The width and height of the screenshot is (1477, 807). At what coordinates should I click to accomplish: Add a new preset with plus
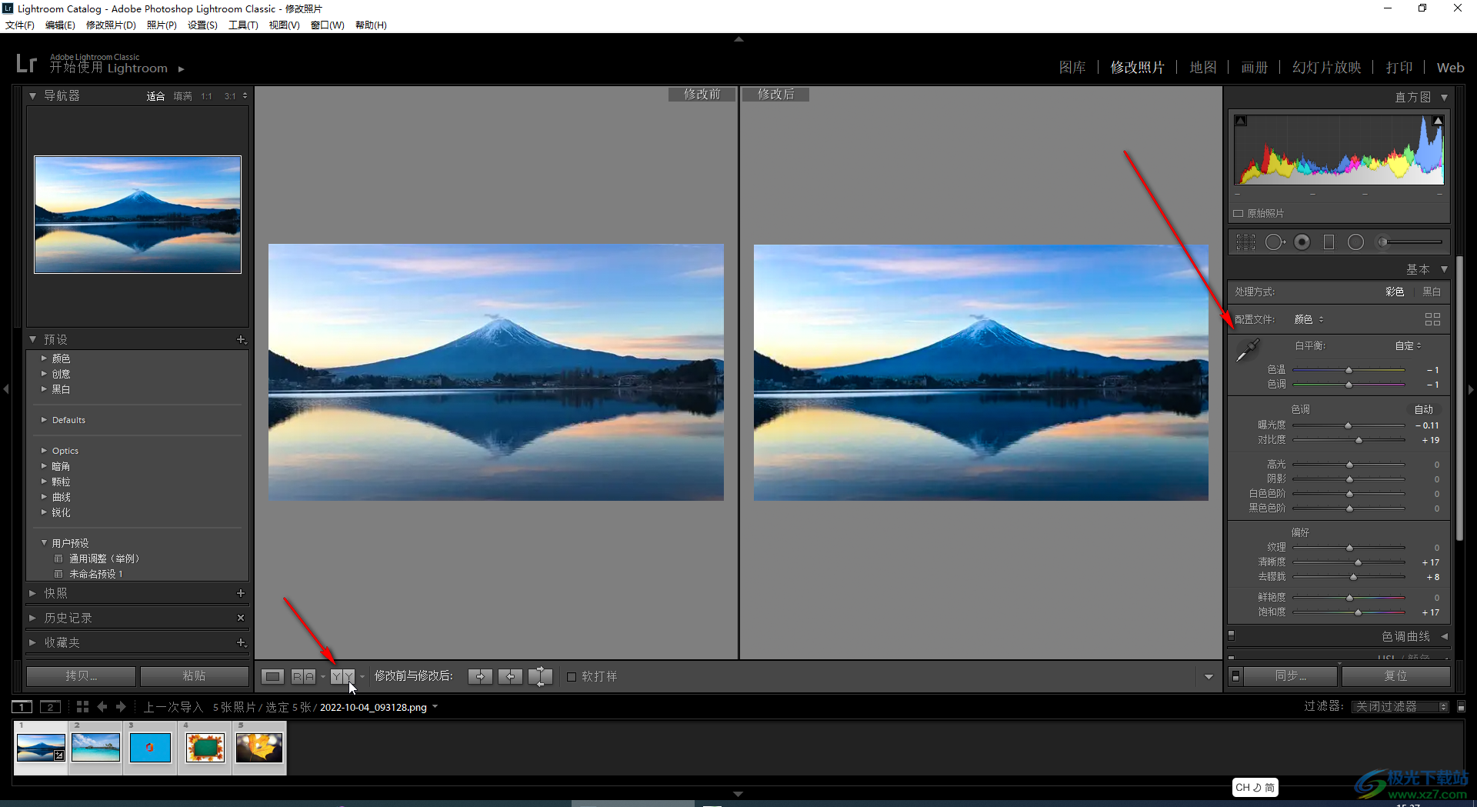coord(241,339)
